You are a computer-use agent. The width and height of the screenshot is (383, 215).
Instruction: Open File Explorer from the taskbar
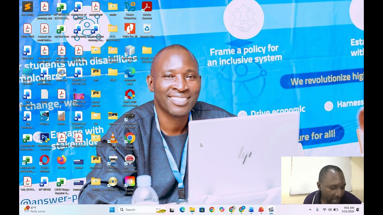[x=192, y=210]
